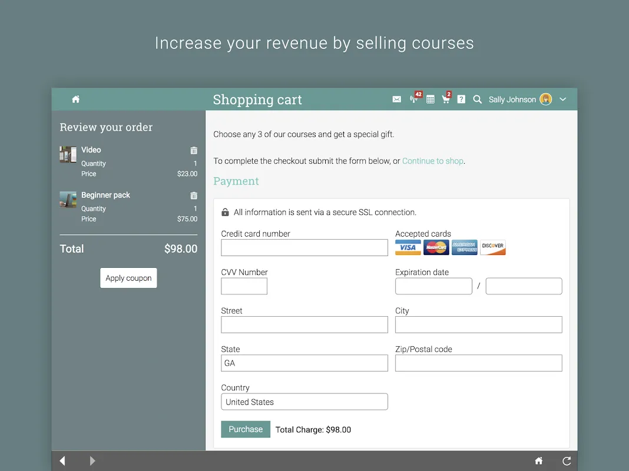This screenshot has height=471, width=629.
Task: Click the refresh icon in bottom bar
Action: click(567, 461)
